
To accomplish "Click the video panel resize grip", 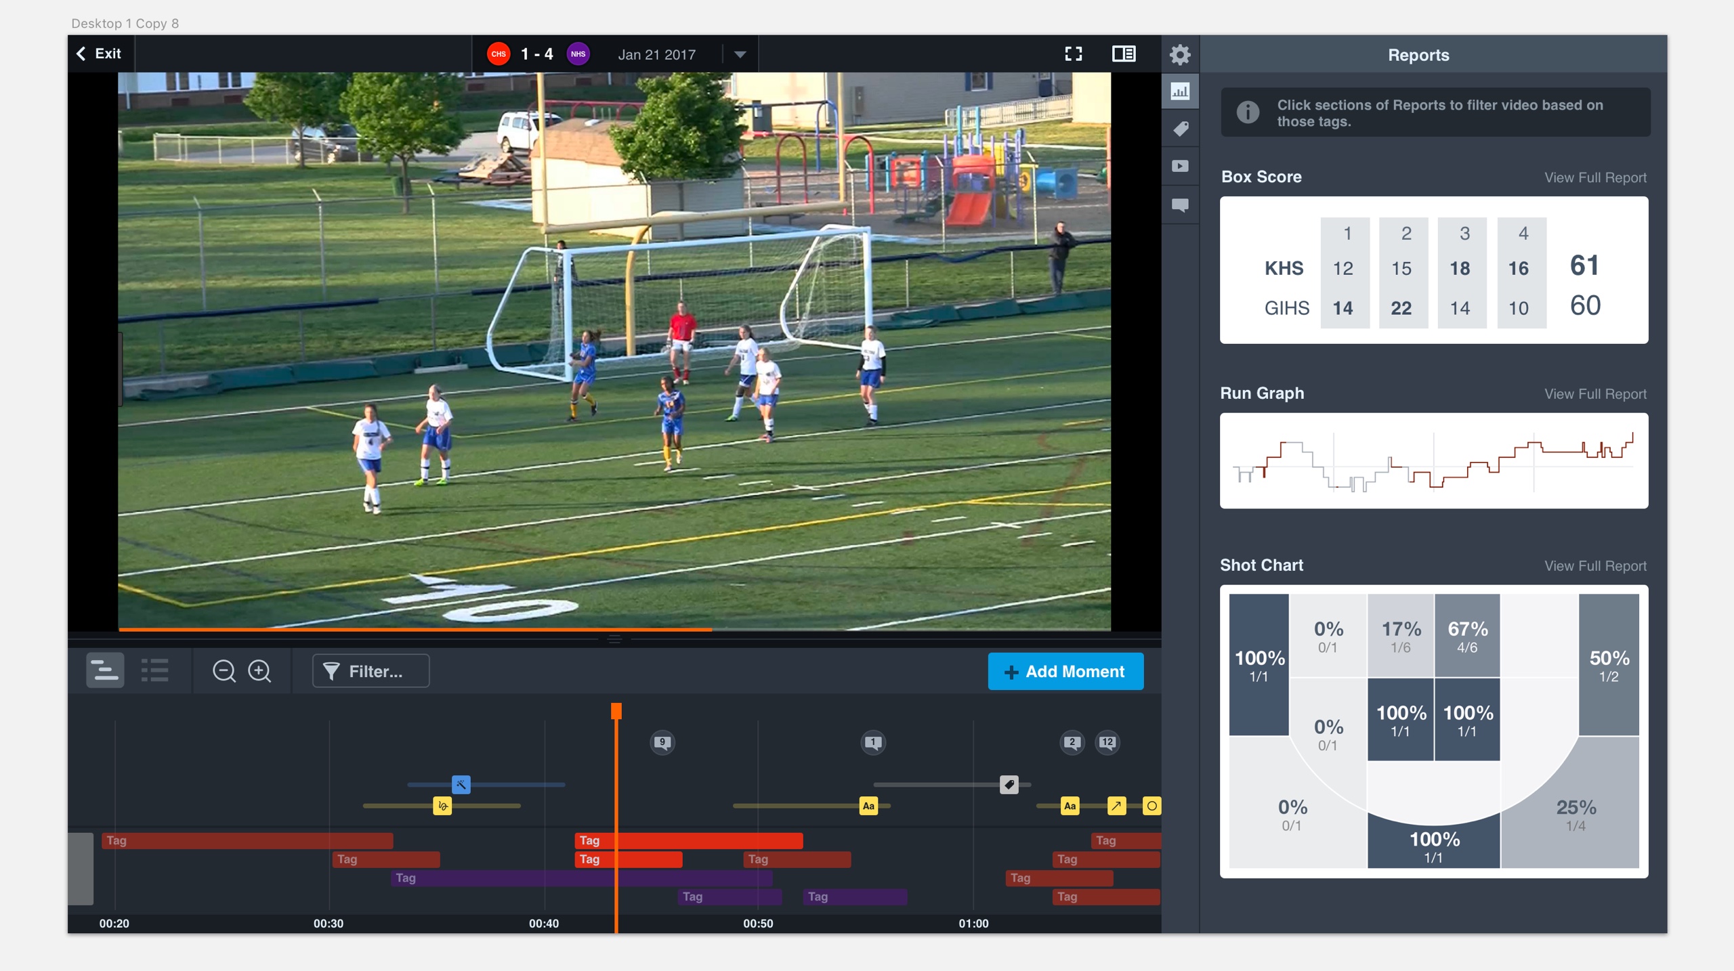I will [x=614, y=639].
